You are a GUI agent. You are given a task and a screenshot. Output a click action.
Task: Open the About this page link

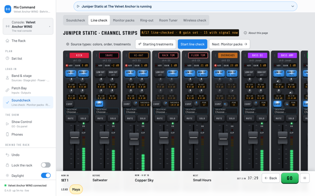pyautogui.click(x=256, y=33)
